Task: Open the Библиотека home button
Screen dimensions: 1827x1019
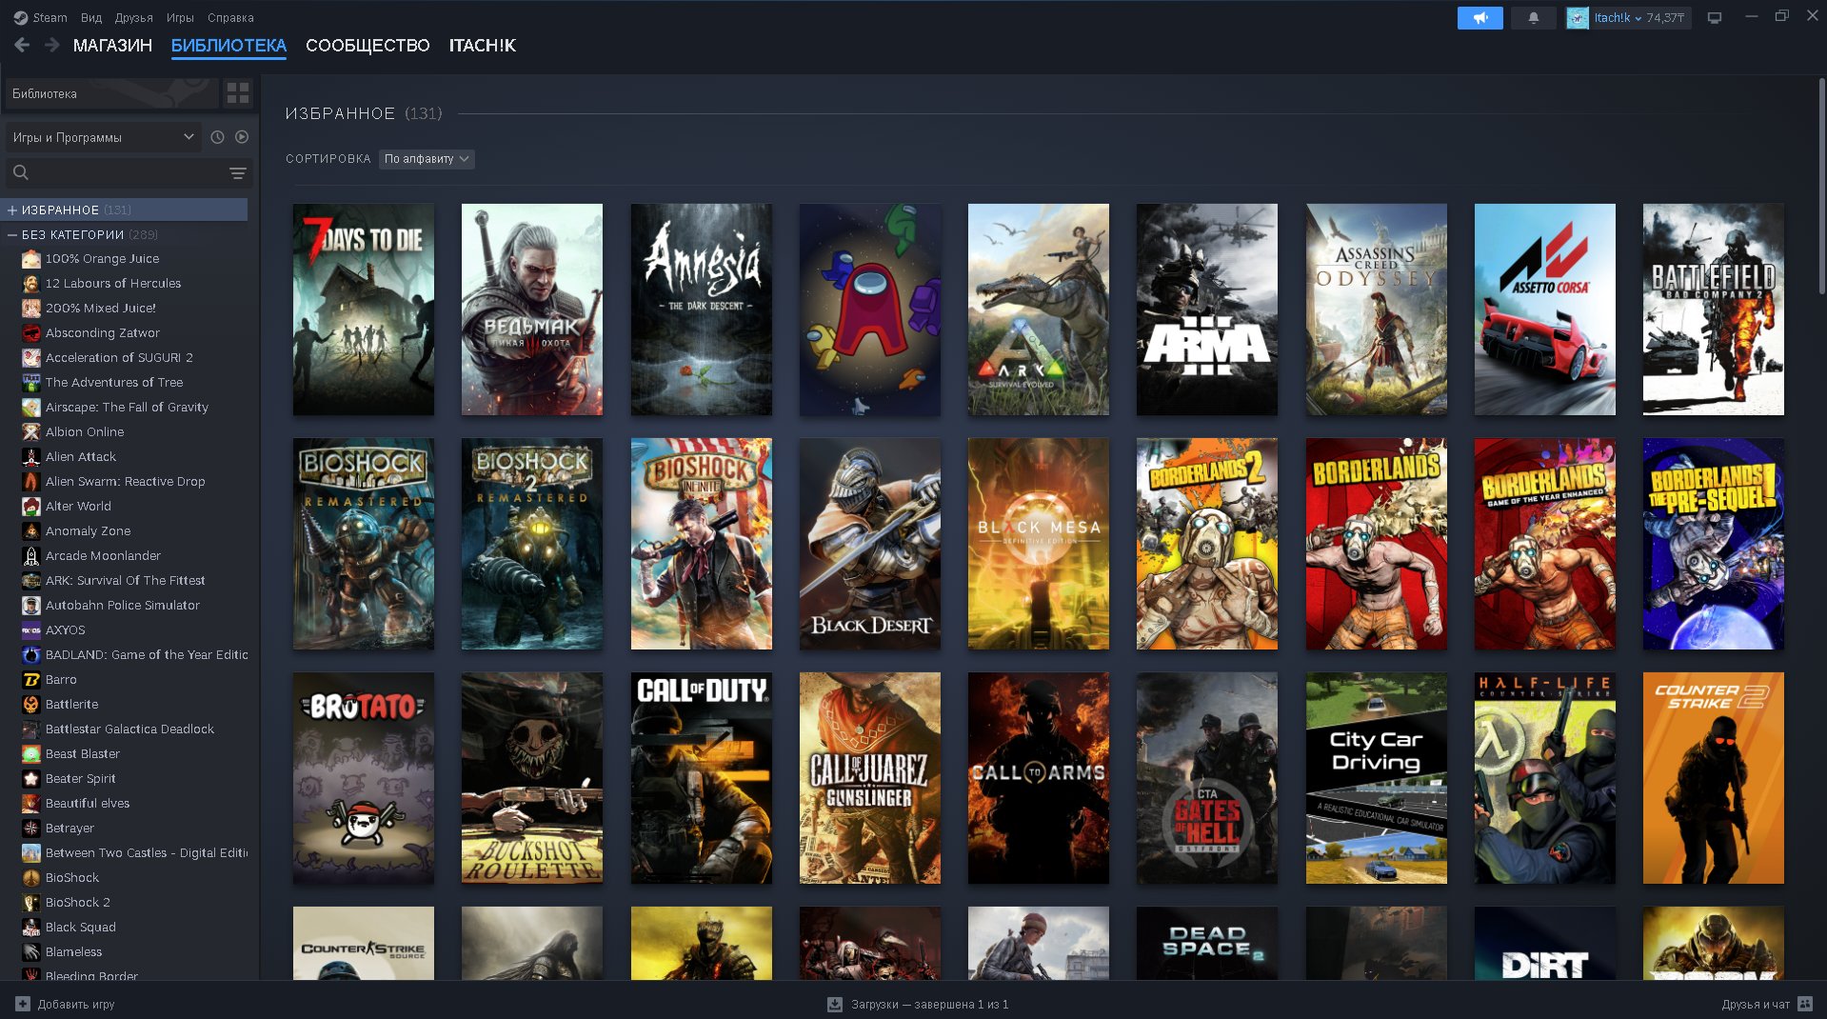Action: (x=112, y=93)
